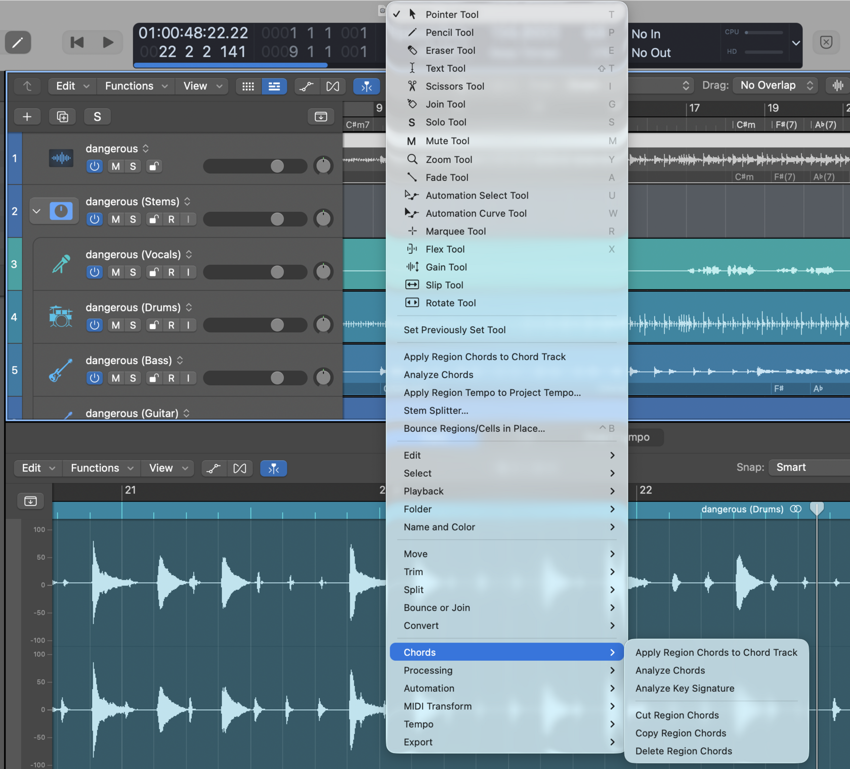This screenshot has height=769, width=850.
Task: Click the bass guitar icon on dangerous (Bass)
Action: click(60, 370)
